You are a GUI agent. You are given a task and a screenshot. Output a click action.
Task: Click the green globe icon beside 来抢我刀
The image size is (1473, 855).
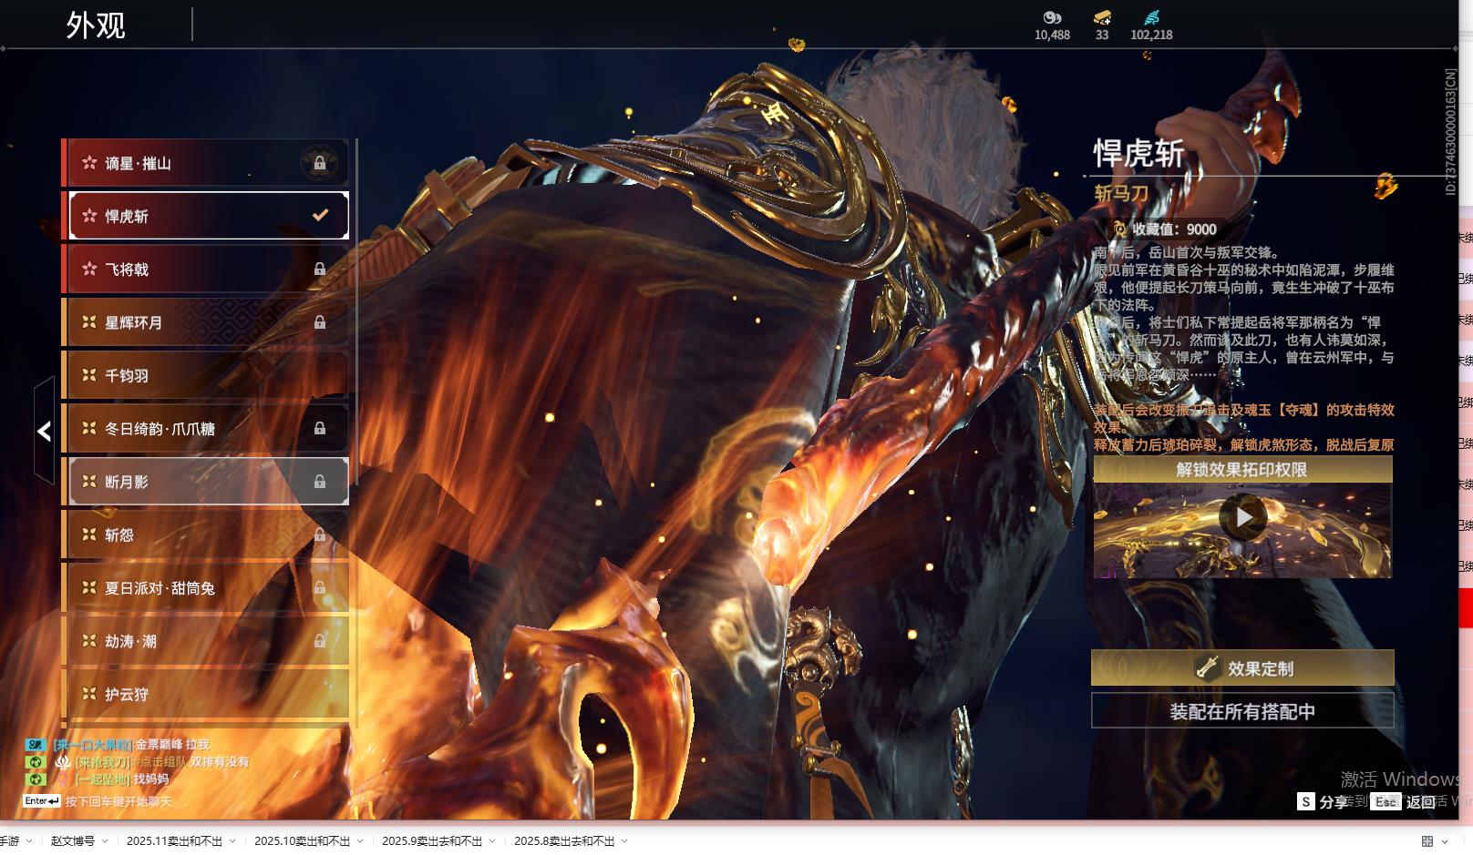[35, 762]
